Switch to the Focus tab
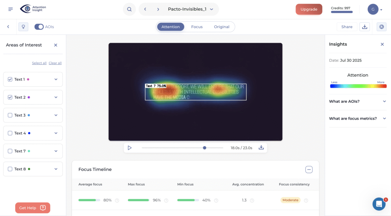 [x=197, y=27]
